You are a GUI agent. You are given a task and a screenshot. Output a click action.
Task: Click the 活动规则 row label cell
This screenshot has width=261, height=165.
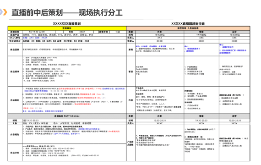15,100
